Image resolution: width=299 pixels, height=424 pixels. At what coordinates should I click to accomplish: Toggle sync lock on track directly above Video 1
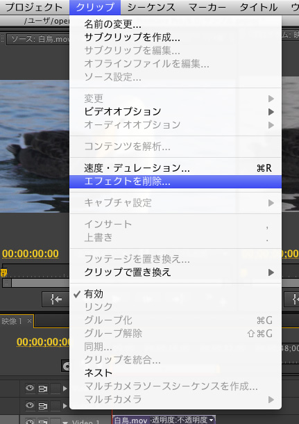click(x=42, y=406)
